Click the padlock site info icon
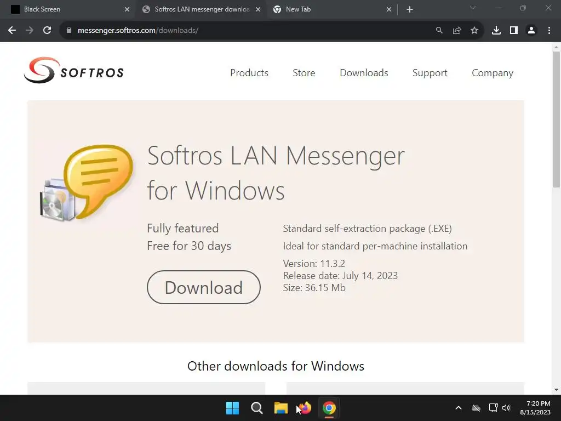This screenshot has width=561, height=421. click(x=69, y=31)
